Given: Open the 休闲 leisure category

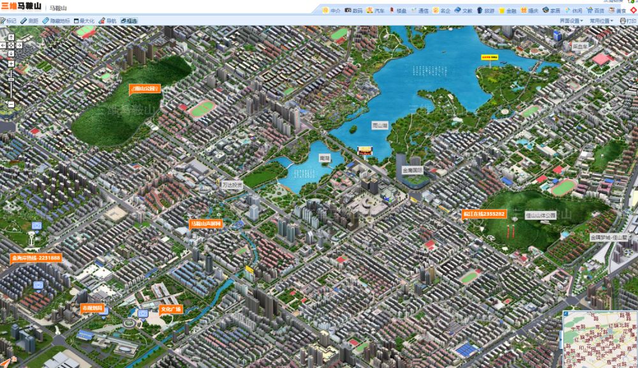Looking at the screenshot, I should pos(574,11).
